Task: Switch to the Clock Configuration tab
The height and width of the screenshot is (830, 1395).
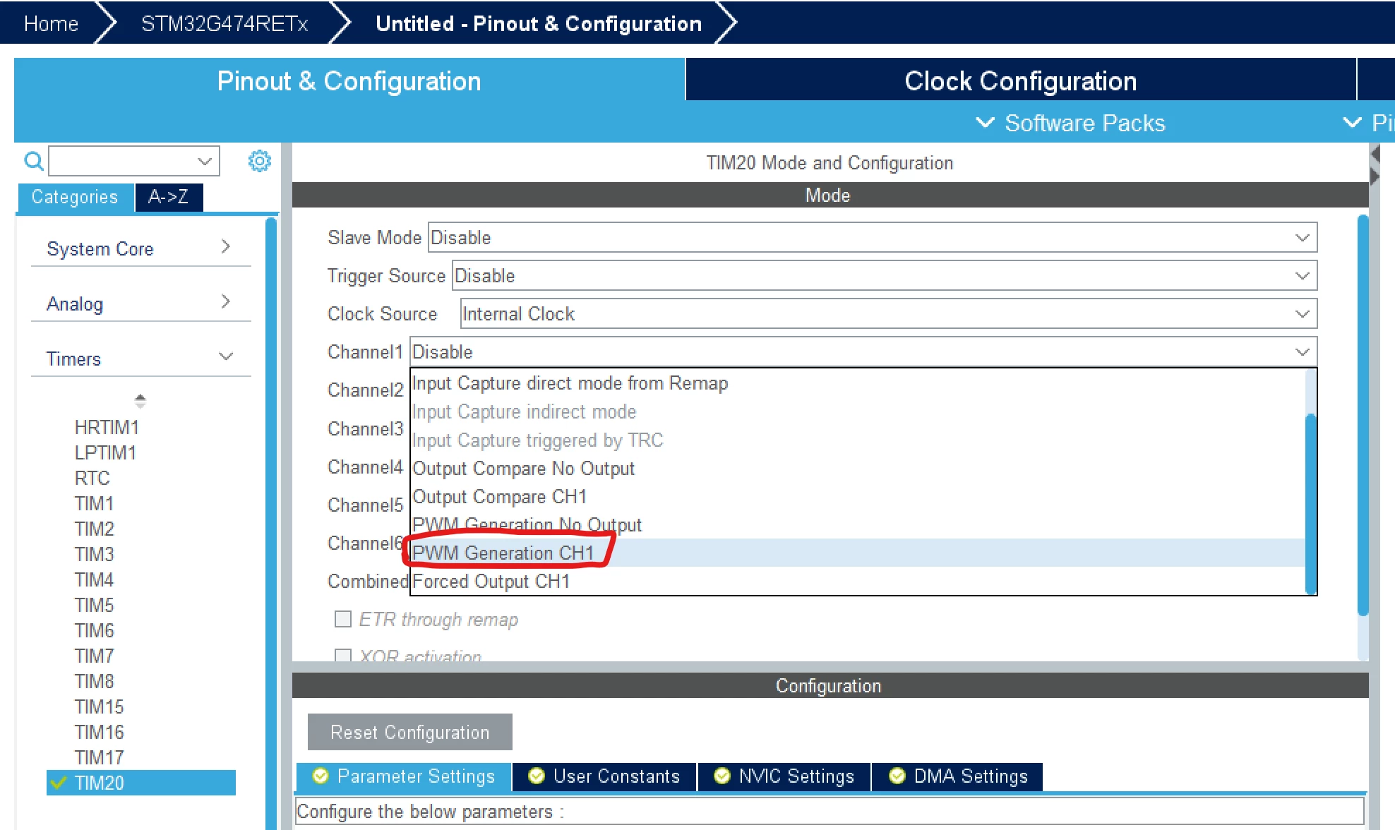Action: pos(1021,80)
